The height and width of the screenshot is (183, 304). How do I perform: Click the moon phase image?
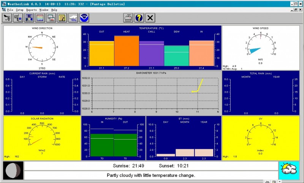tap(13, 170)
